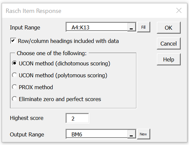The image size is (189, 145).
Task: Collapse the dialog using the Input Range selector button
Action: click(131, 27)
